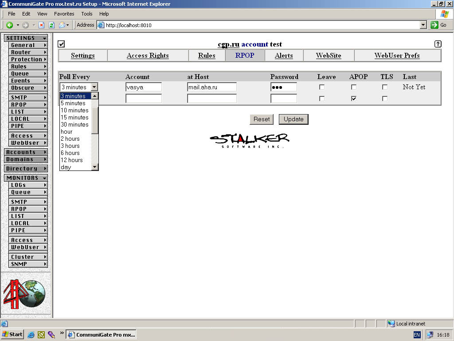Expand the Domains sidebar item
Screen dimensions: 454x341
click(26, 159)
